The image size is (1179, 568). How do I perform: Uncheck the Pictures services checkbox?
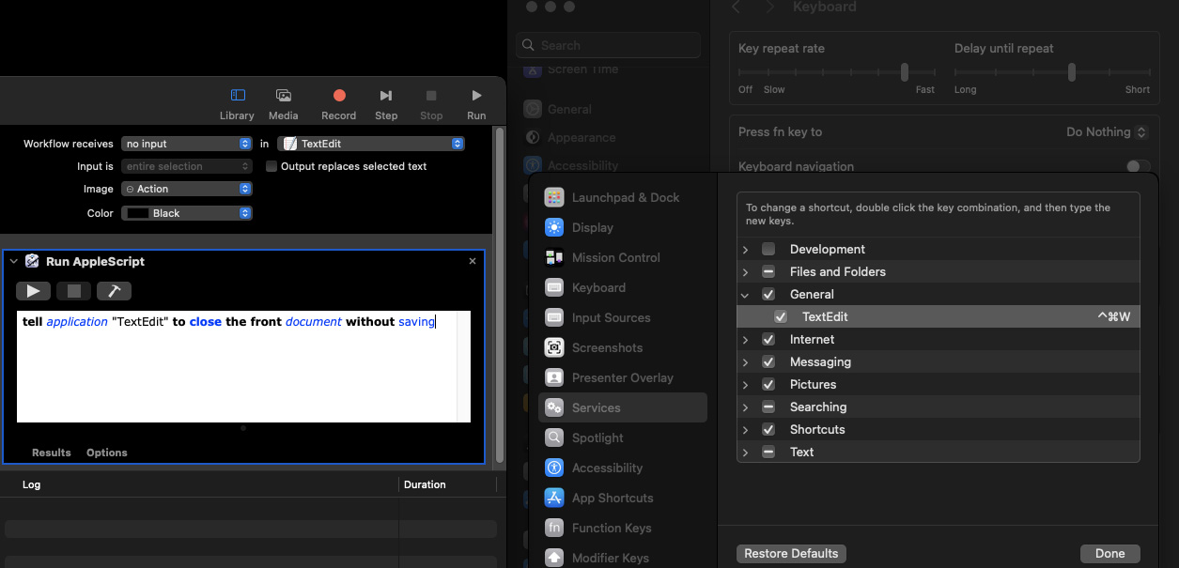pyautogui.click(x=768, y=384)
